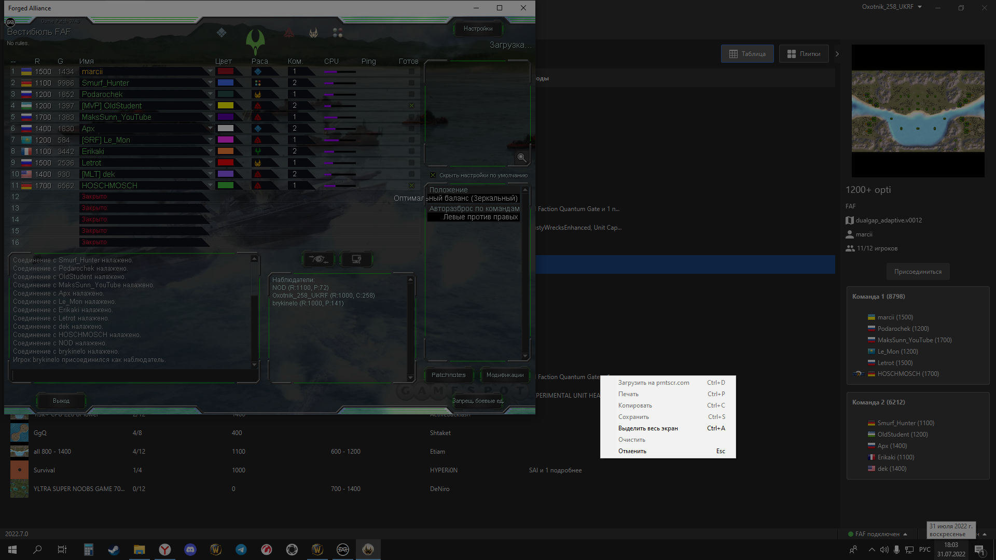Click the Настройки button in lobby
The height and width of the screenshot is (560, 996).
coord(478,29)
